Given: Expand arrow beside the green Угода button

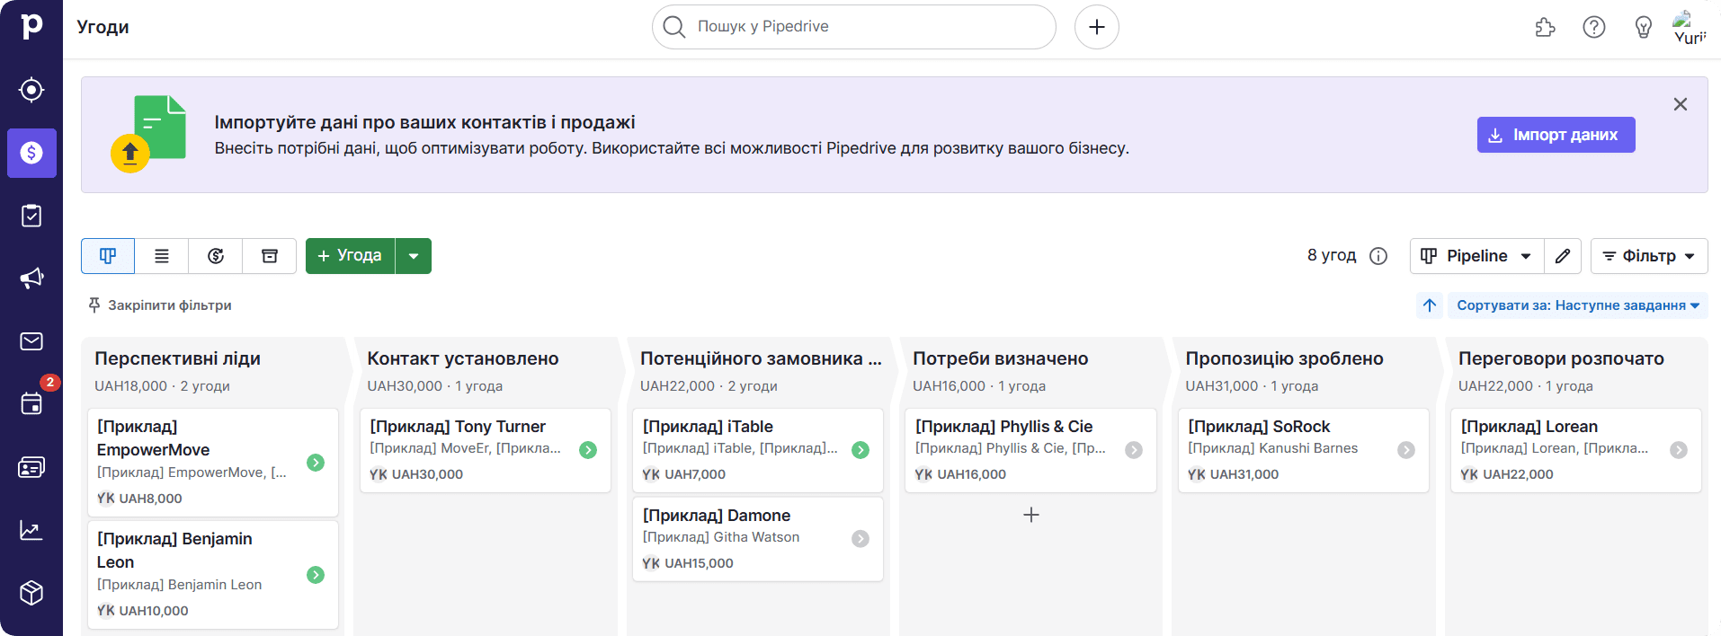Looking at the screenshot, I should coord(414,256).
